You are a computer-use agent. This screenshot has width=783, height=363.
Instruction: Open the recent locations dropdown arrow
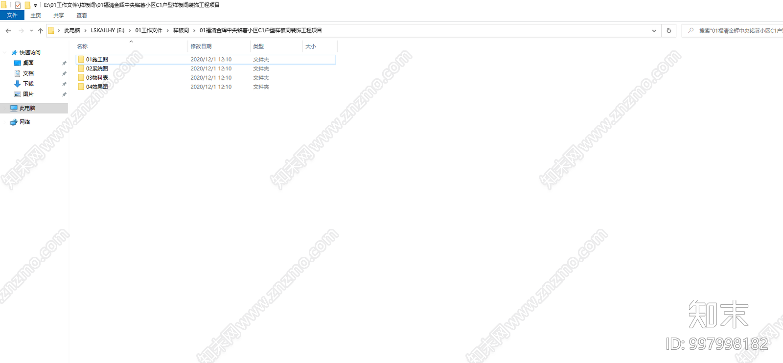[x=31, y=30]
